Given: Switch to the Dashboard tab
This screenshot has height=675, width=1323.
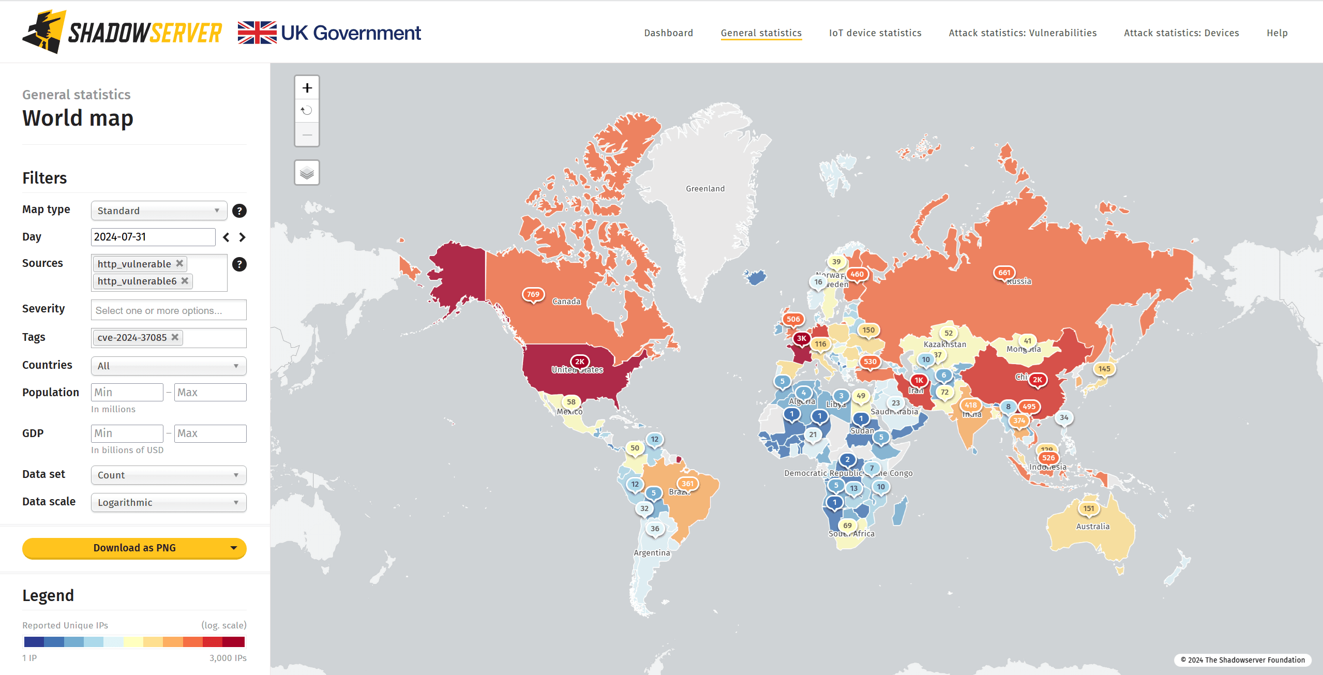Looking at the screenshot, I should (668, 33).
